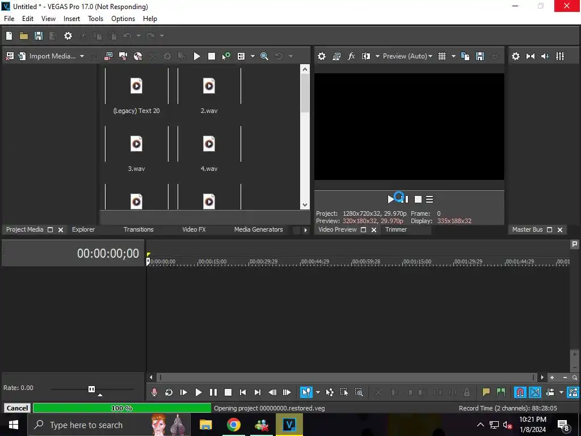
Task: Switch to Video FX tab
Action: [x=194, y=229]
